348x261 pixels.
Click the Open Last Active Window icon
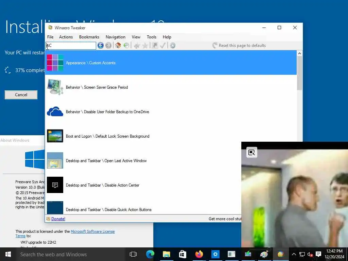click(x=55, y=160)
